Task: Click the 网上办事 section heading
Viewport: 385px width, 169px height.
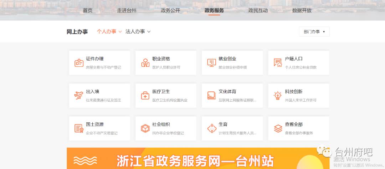Action: point(77,32)
